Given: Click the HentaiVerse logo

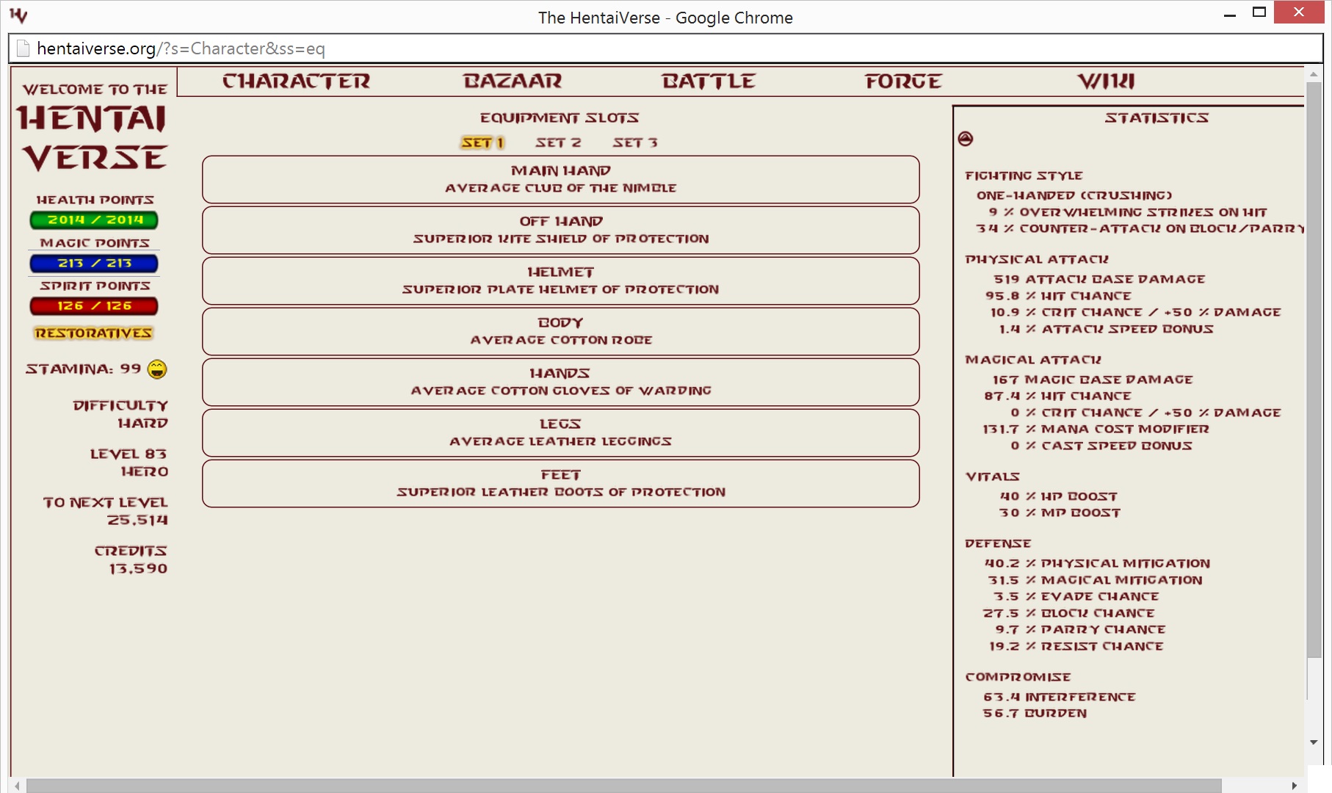Looking at the screenshot, I should click(x=93, y=128).
